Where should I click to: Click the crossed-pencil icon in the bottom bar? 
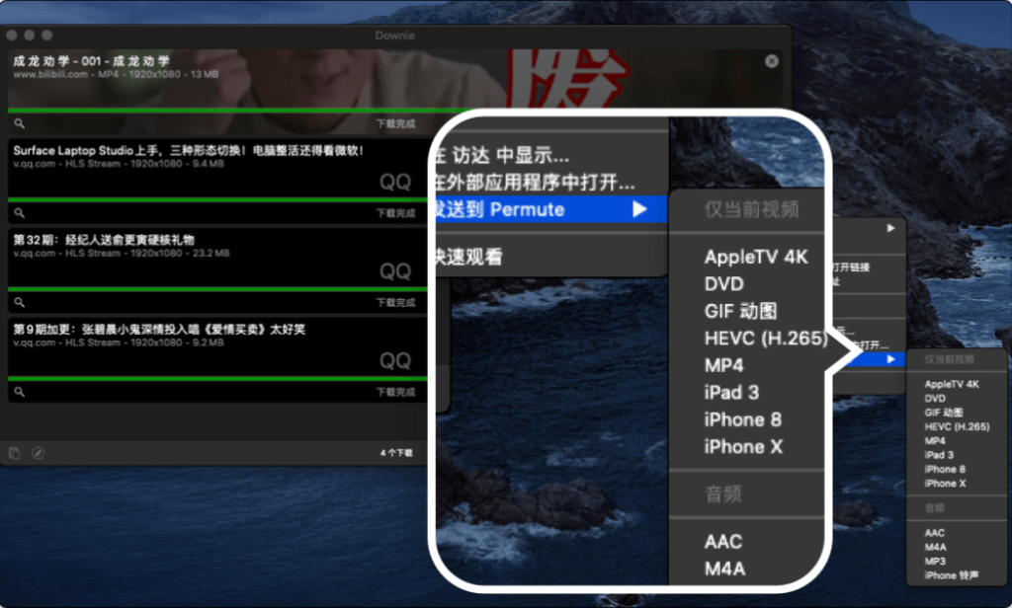[x=37, y=452]
